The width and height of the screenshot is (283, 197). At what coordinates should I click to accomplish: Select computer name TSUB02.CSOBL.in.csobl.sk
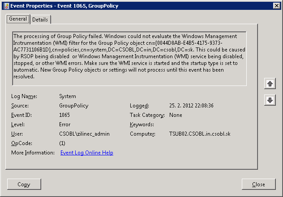200,134
